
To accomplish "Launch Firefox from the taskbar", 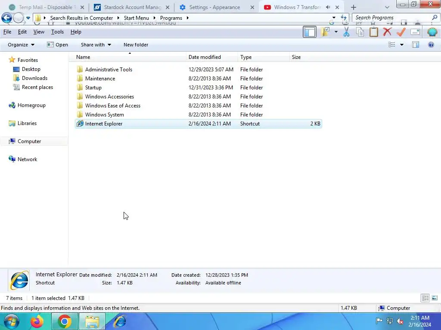I will pos(37,321).
